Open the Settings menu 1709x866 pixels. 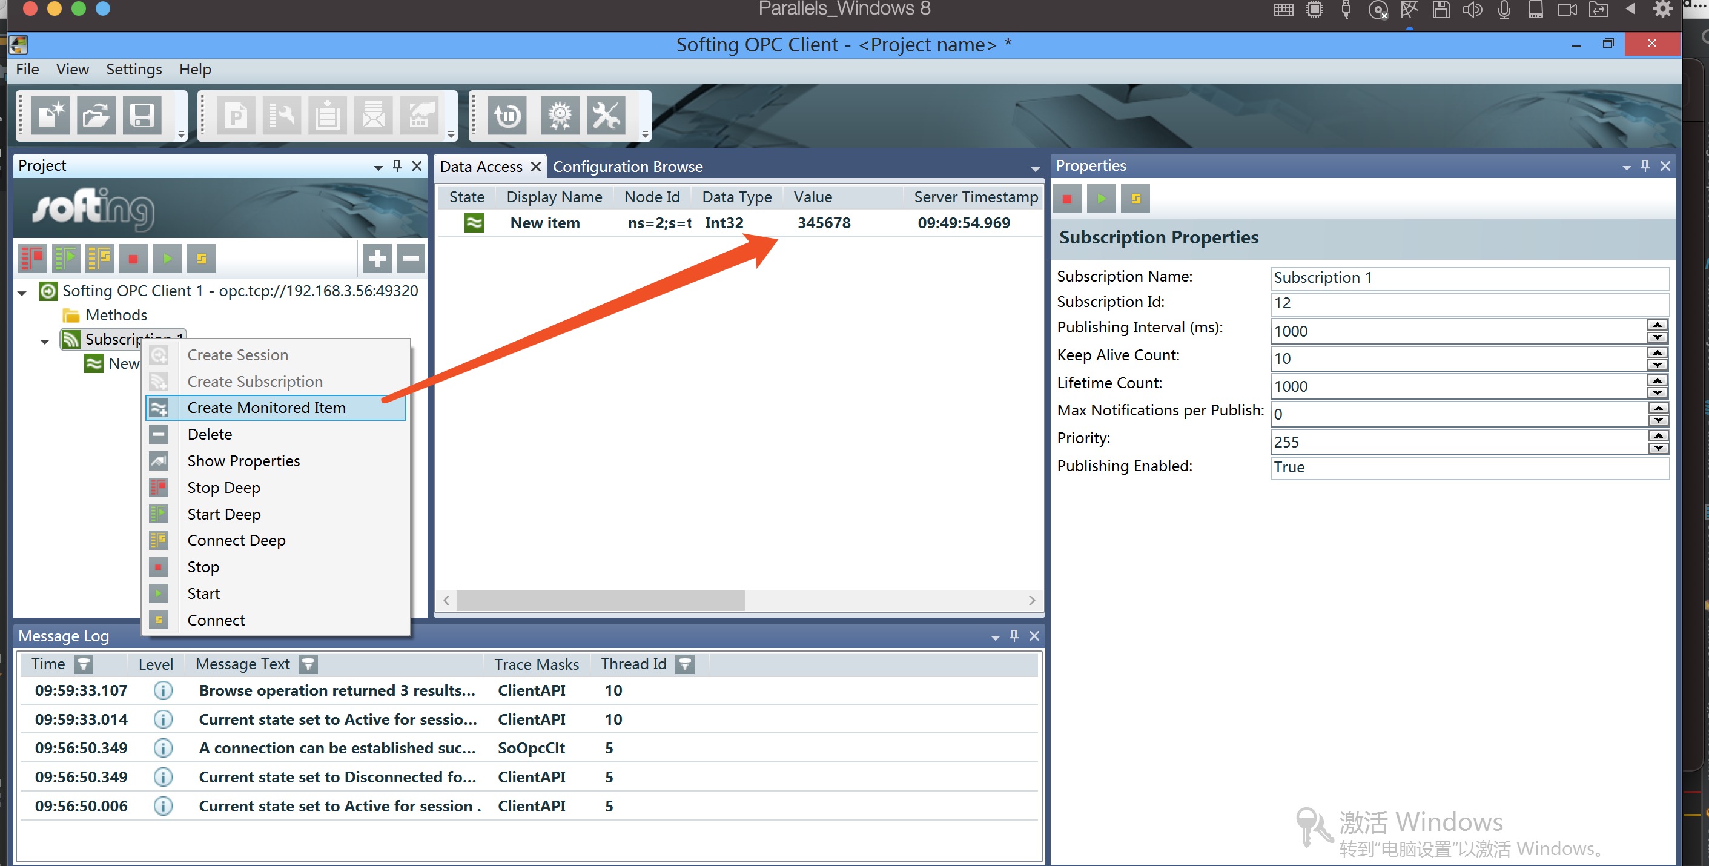click(134, 69)
